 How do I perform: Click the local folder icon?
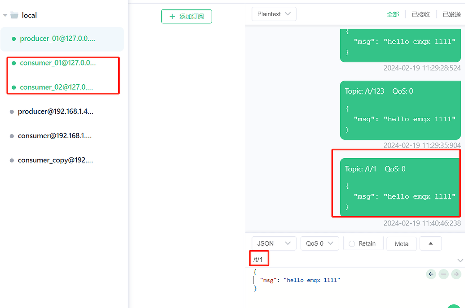pos(14,15)
